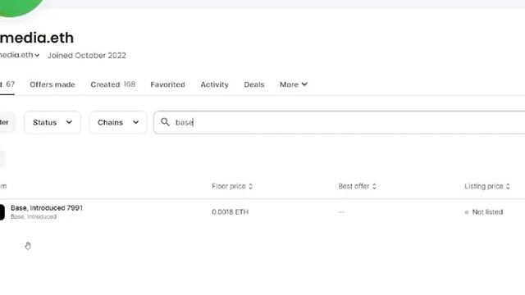525x295 pixels.
Task: Open the Base, Introduced collection link
Action: [34, 216]
